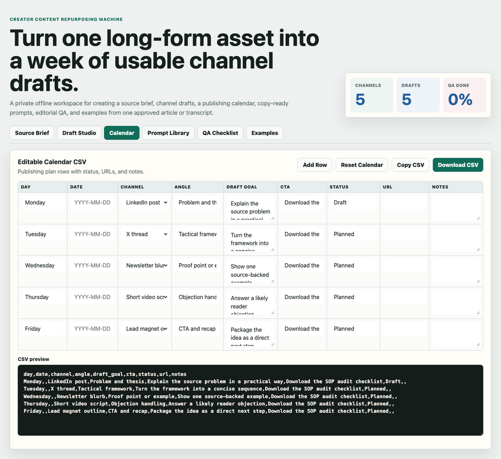Edit the Wednesday day field
This screenshot has height=459, width=501.
[x=42, y=266]
